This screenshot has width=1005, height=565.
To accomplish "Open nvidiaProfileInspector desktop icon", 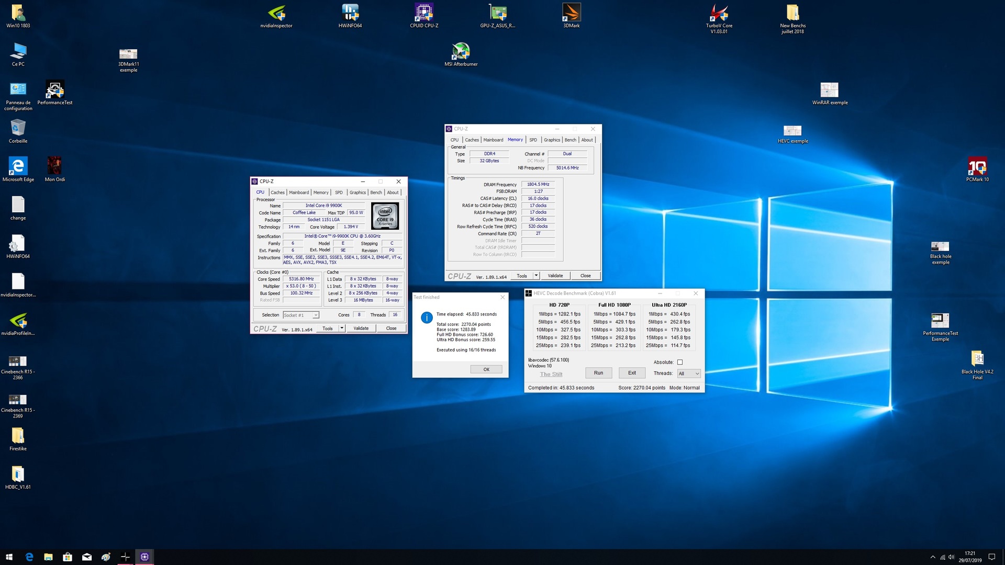I will click(x=18, y=324).
